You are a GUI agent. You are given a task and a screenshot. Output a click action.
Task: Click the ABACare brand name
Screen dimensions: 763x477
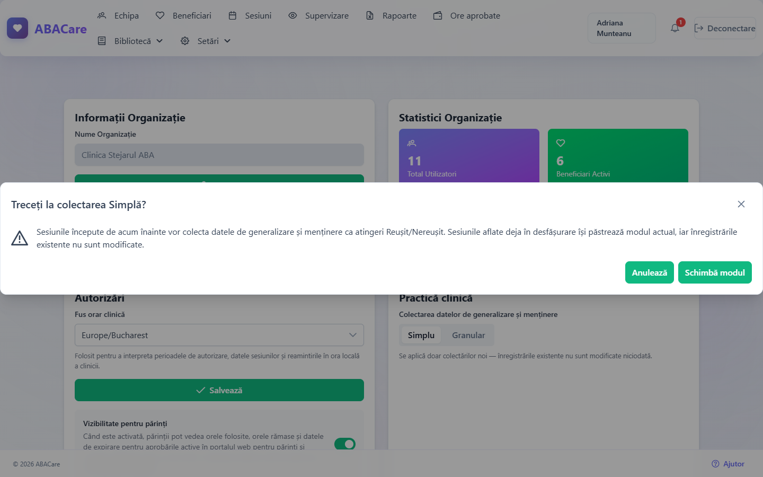pyautogui.click(x=60, y=29)
